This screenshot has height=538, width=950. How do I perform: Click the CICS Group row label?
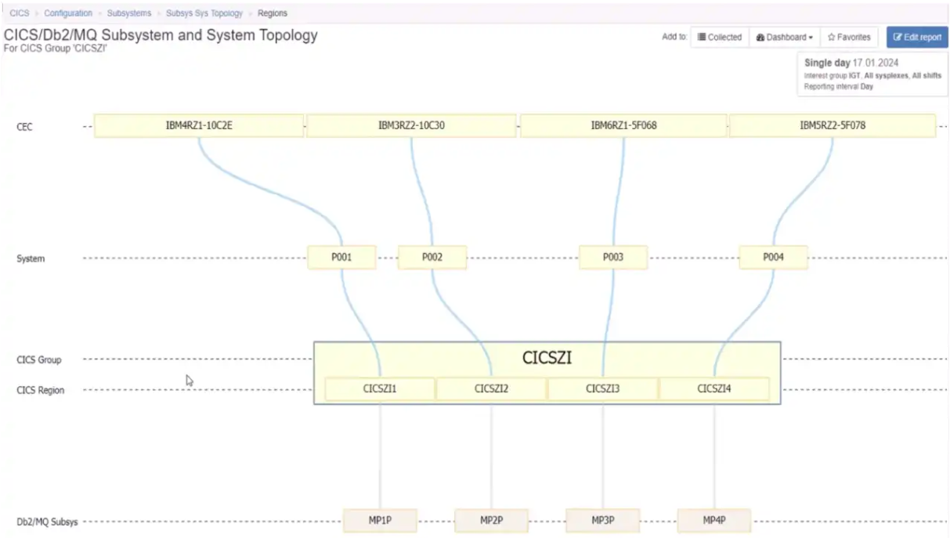[39, 360]
